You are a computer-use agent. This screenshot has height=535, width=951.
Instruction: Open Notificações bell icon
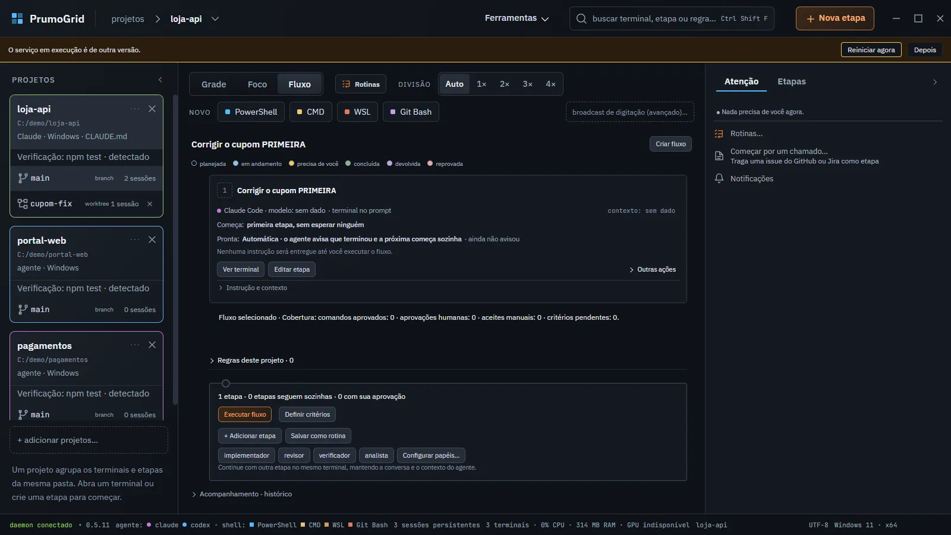[719, 178]
